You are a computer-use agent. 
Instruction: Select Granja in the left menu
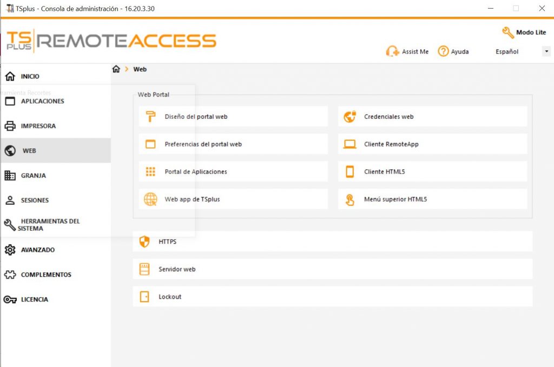(33, 176)
